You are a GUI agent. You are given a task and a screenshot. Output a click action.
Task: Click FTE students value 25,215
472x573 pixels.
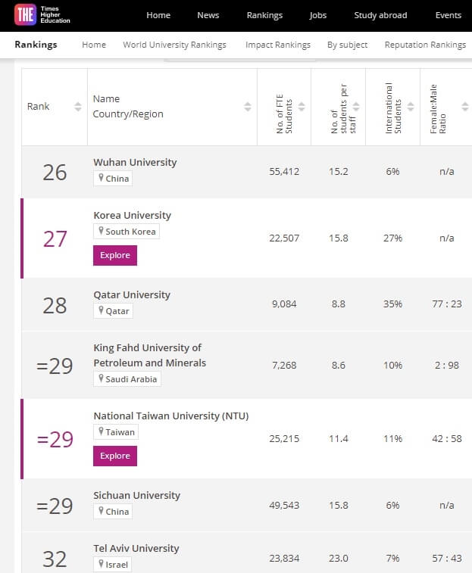pyautogui.click(x=284, y=438)
